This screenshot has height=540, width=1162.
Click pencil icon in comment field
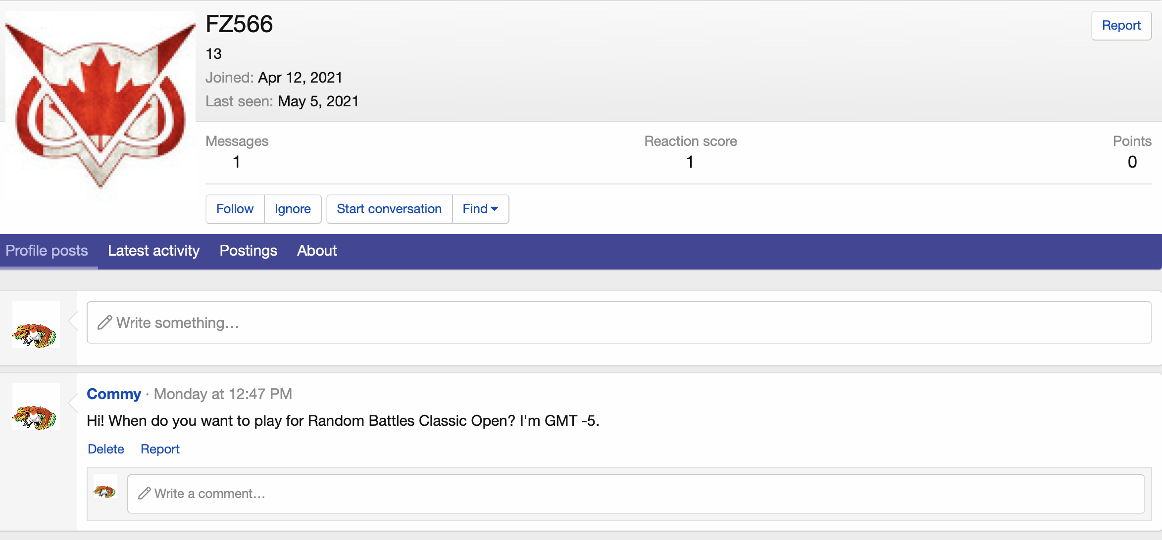[144, 494]
